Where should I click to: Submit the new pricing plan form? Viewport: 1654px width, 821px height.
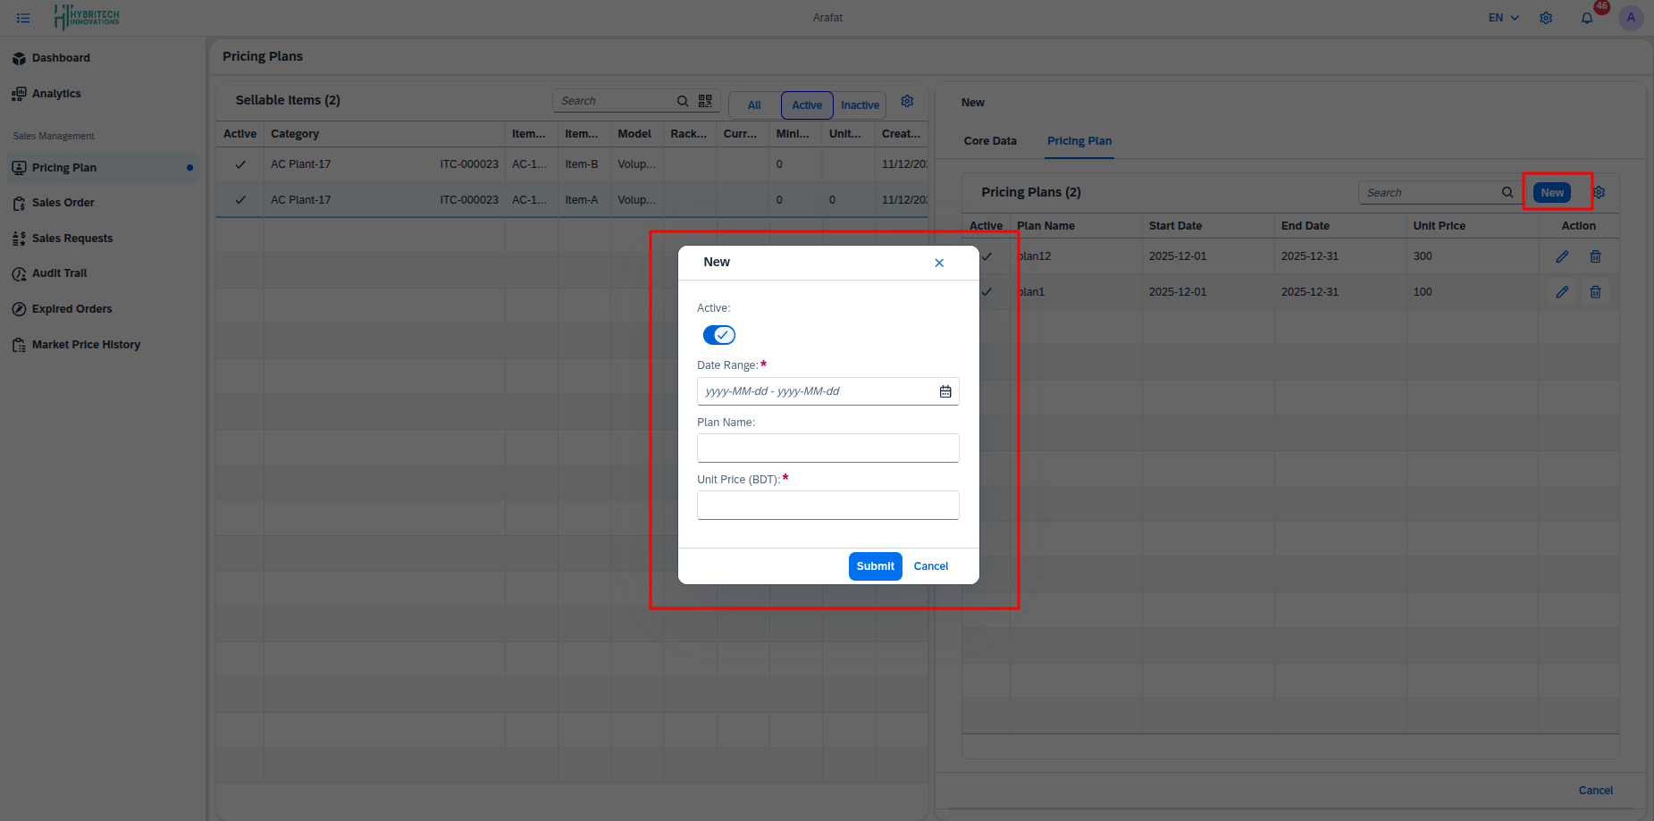875,565
